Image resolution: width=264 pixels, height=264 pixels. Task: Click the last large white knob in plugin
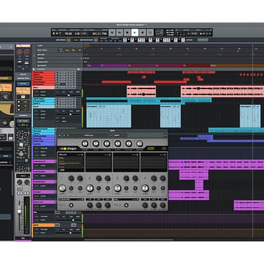point(145,188)
